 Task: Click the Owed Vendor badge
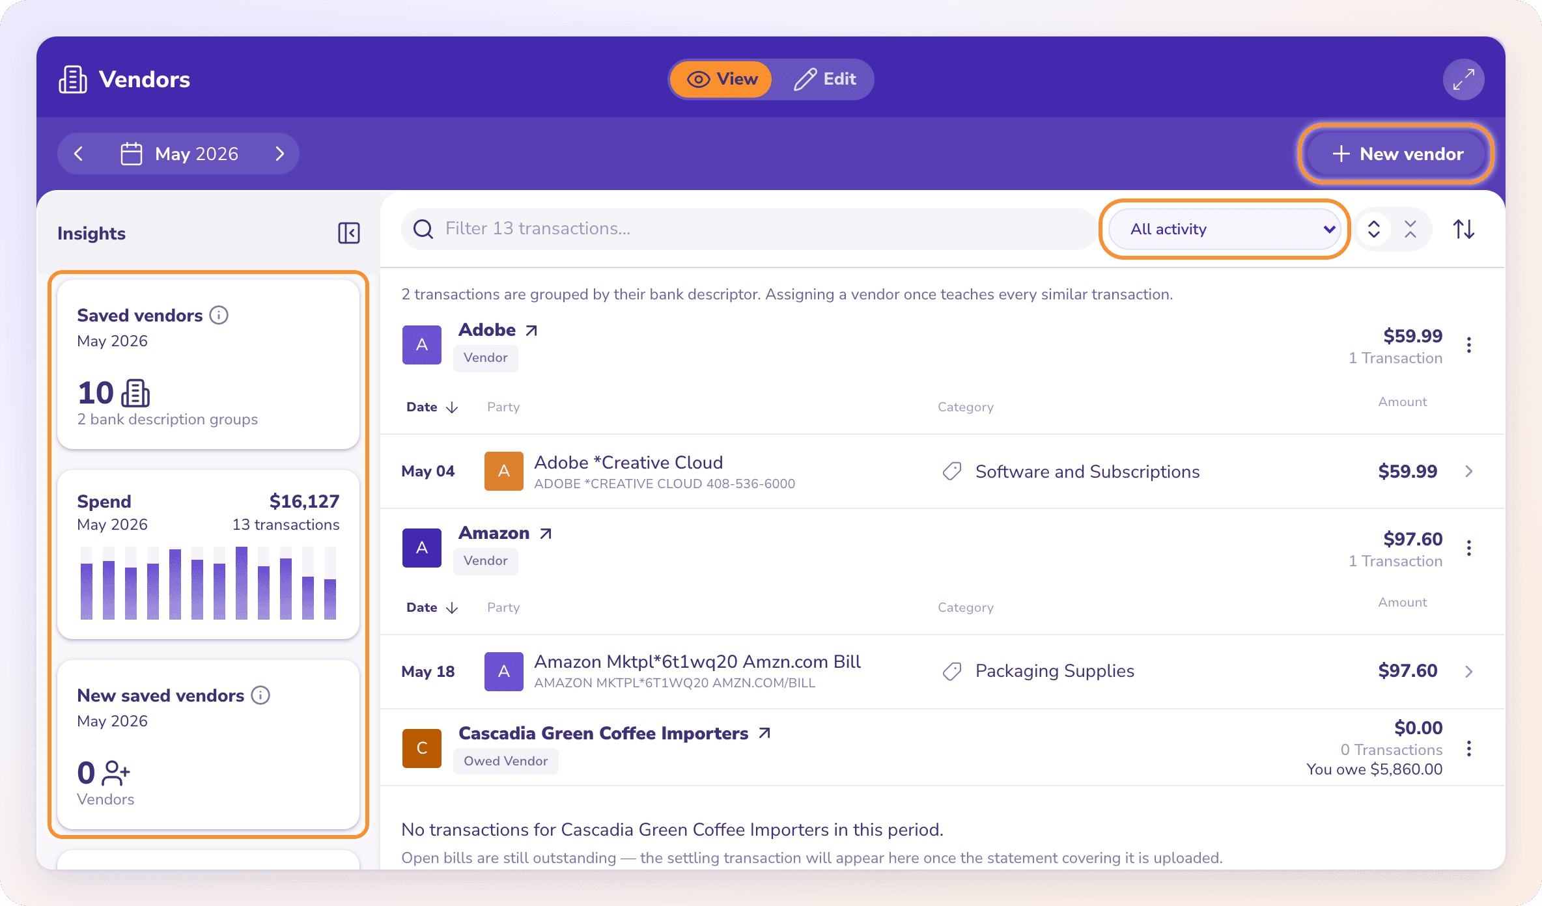click(x=505, y=761)
